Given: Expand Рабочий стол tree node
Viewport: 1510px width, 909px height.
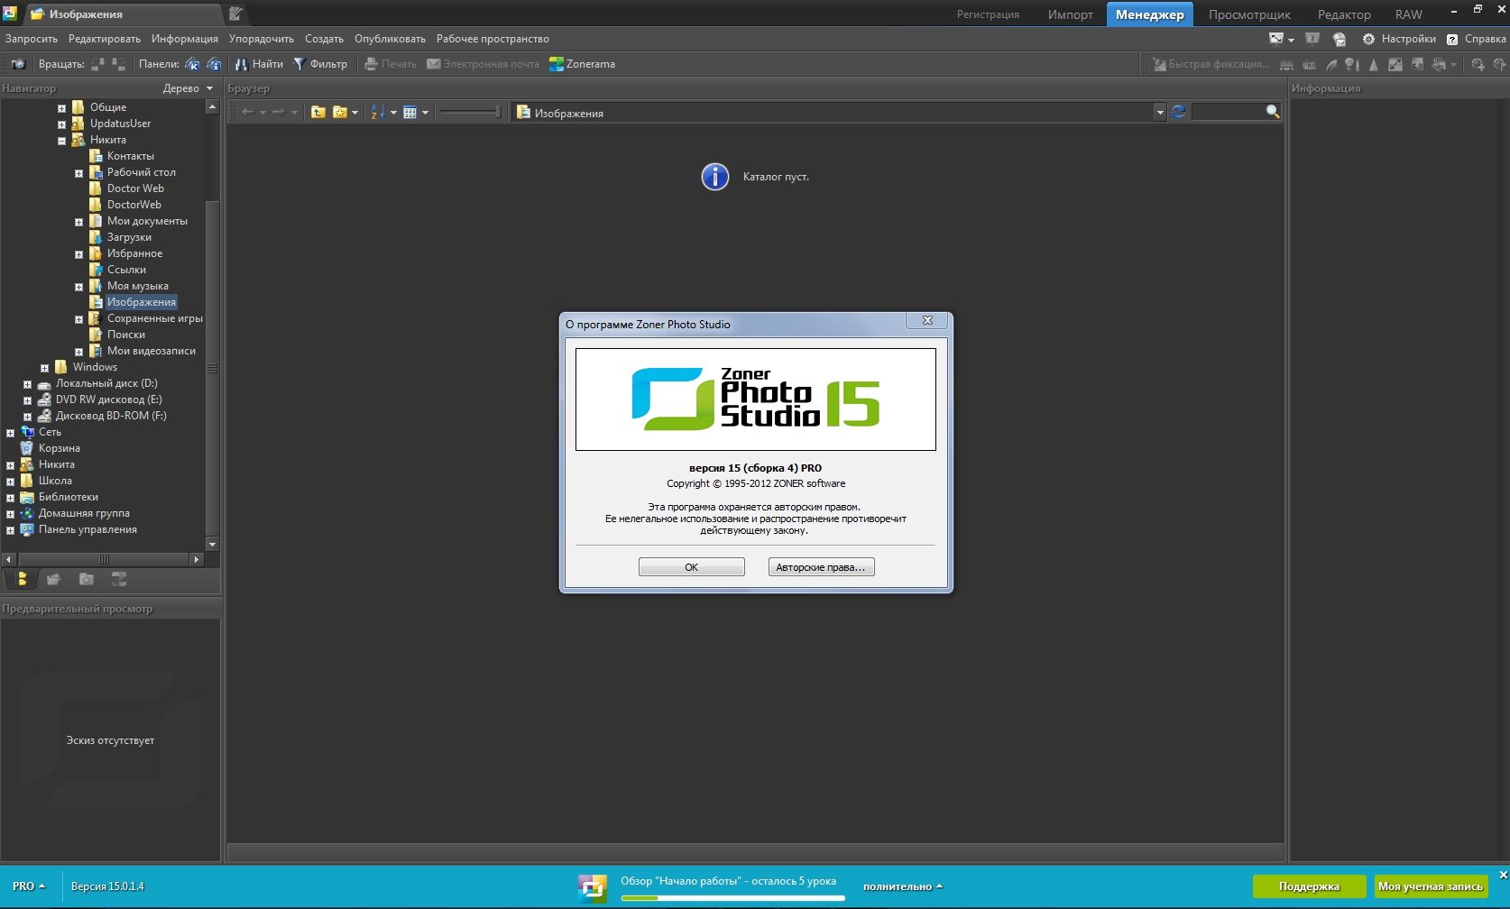Looking at the screenshot, I should tap(78, 173).
